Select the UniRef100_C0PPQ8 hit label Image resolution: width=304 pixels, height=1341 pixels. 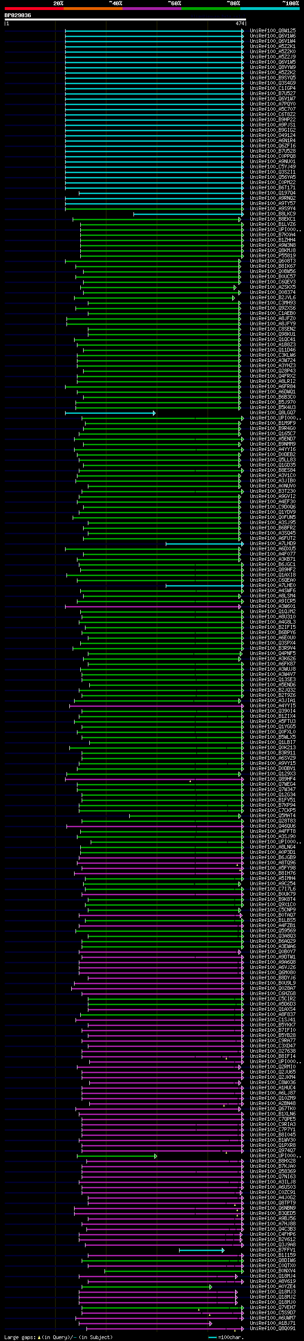273,156
